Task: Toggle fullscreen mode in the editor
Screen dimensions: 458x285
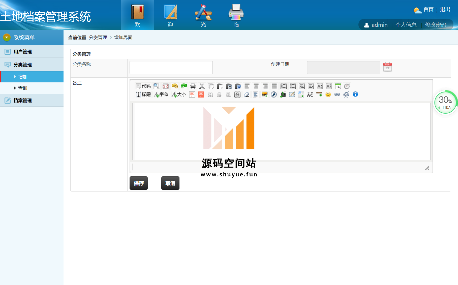Action: tap(165, 86)
